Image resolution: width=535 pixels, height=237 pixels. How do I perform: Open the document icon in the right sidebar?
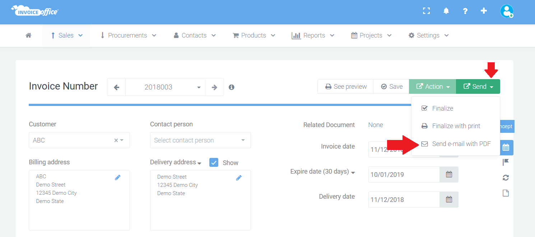(x=506, y=193)
